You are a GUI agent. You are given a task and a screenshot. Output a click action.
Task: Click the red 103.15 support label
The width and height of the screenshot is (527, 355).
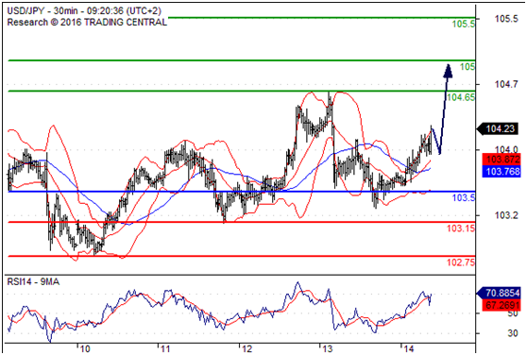[x=461, y=228]
